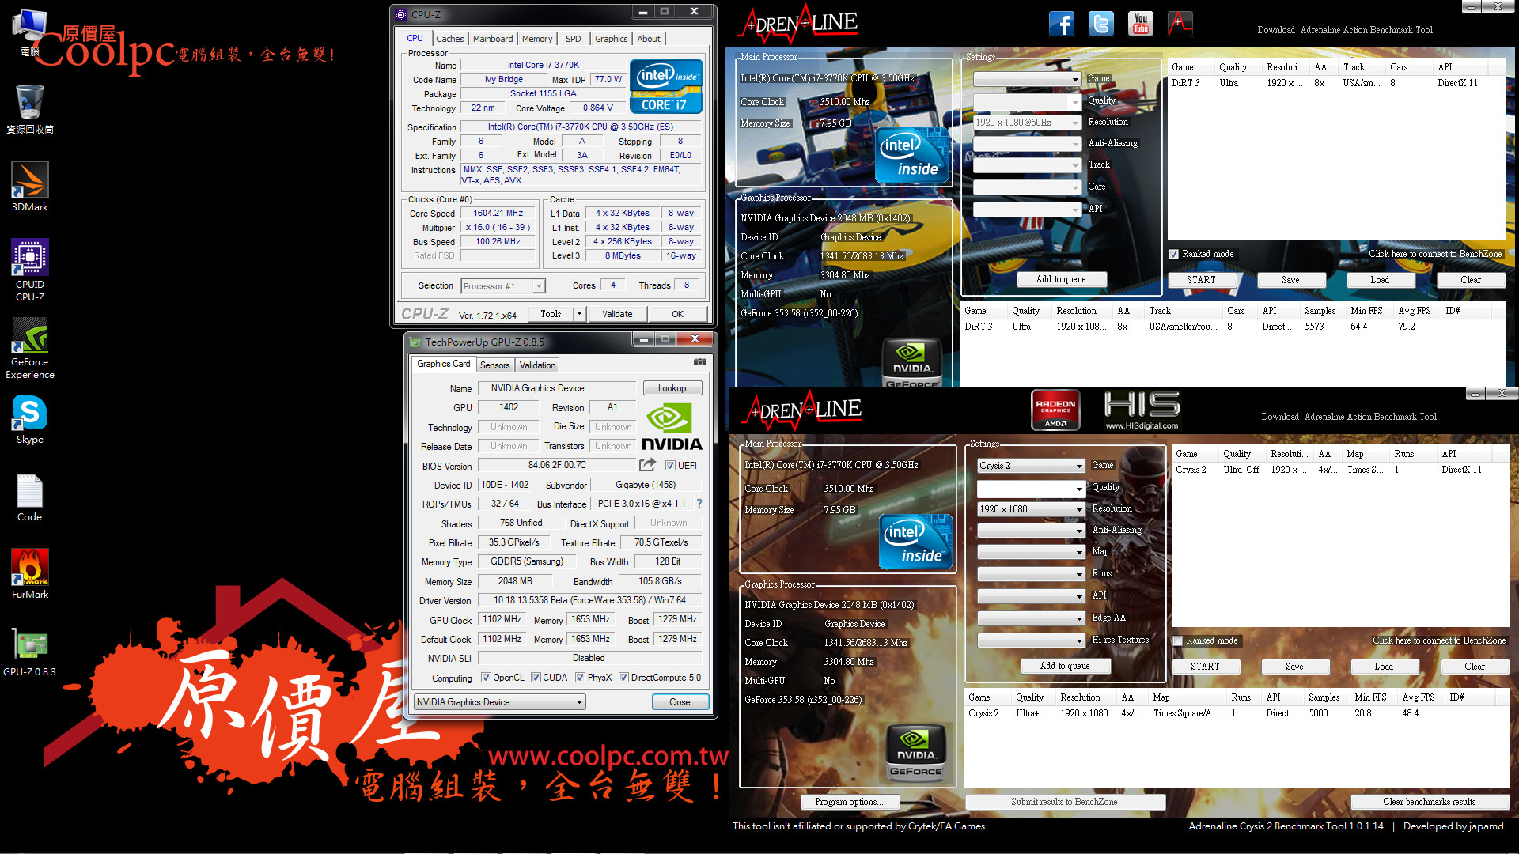This screenshot has width=1519, height=854.
Task: Enable Ranked mode in Crysis 2 tool
Action: (x=1178, y=640)
